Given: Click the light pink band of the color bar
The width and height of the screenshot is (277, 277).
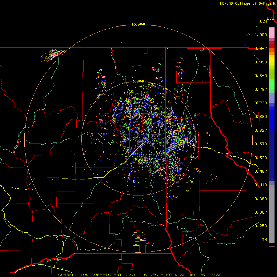Looking at the screenshot, I should coord(272,33).
